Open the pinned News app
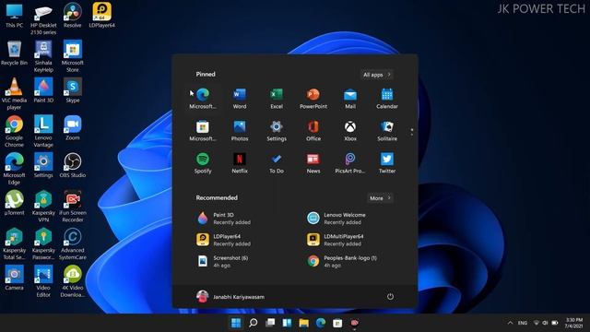Viewport: 590px width, 332px height. pyautogui.click(x=313, y=163)
